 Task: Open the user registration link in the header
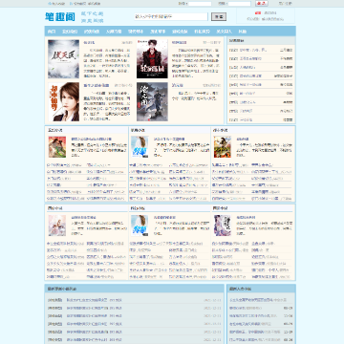click(x=285, y=4)
